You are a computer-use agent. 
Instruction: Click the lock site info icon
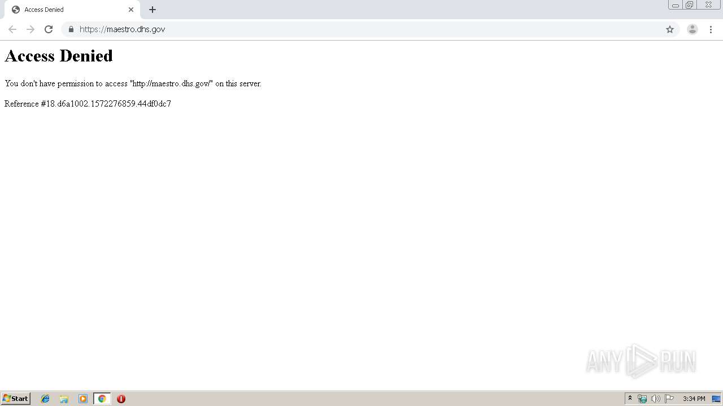(x=71, y=29)
